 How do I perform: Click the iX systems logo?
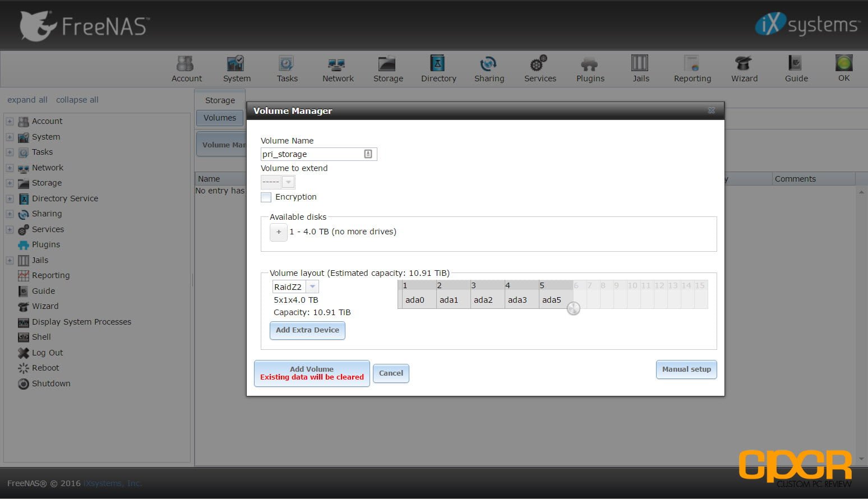pyautogui.click(x=807, y=24)
